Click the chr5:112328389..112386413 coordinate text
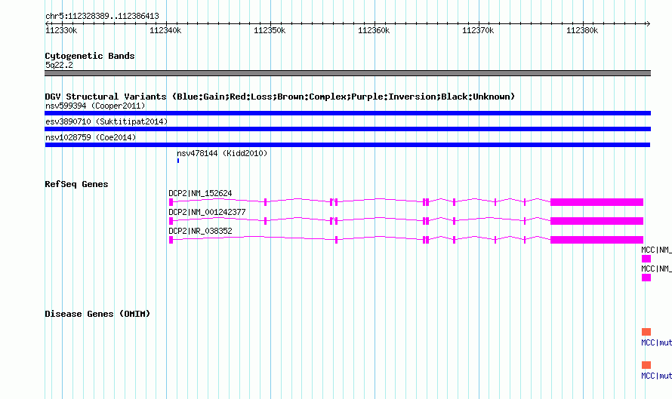The width and height of the screenshot is (672, 399). pos(102,16)
